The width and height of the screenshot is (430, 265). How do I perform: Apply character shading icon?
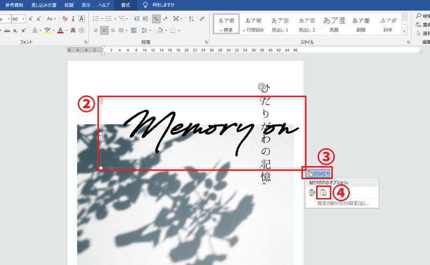73,30
